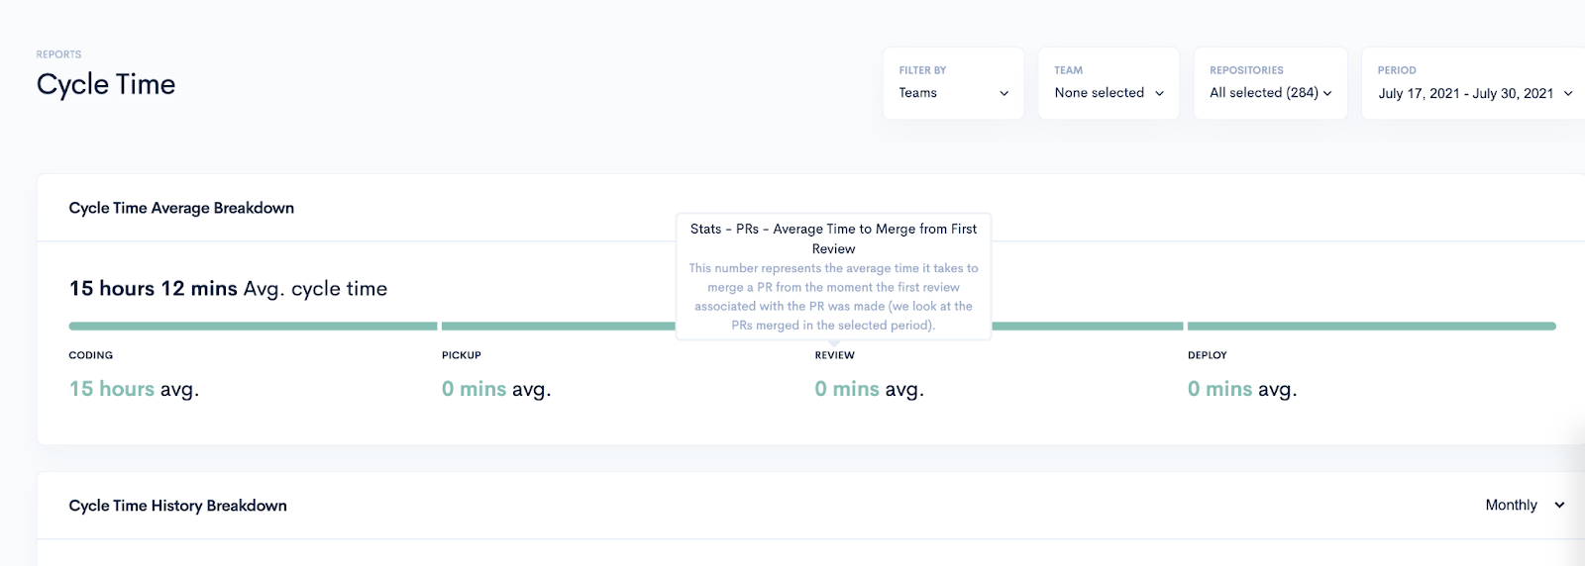1585x566 pixels.
Task: Expand the Team None selected dropdown
Action: pos(1109,83)
